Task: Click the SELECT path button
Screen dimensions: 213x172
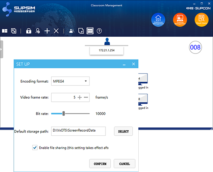Action: tap(123, 131)
